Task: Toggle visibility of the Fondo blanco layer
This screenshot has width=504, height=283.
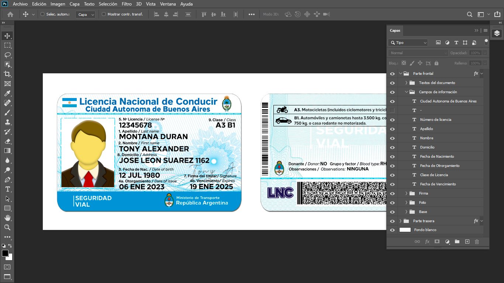Action: pyautogui.click(x=392, y=230)
